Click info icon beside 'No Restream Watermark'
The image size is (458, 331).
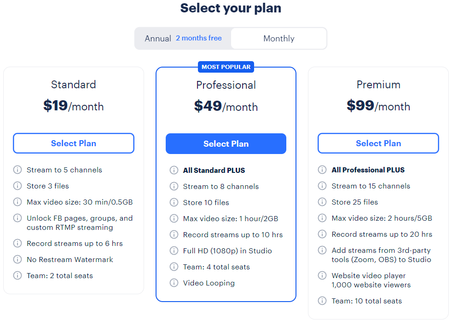[x=17, y=260]
